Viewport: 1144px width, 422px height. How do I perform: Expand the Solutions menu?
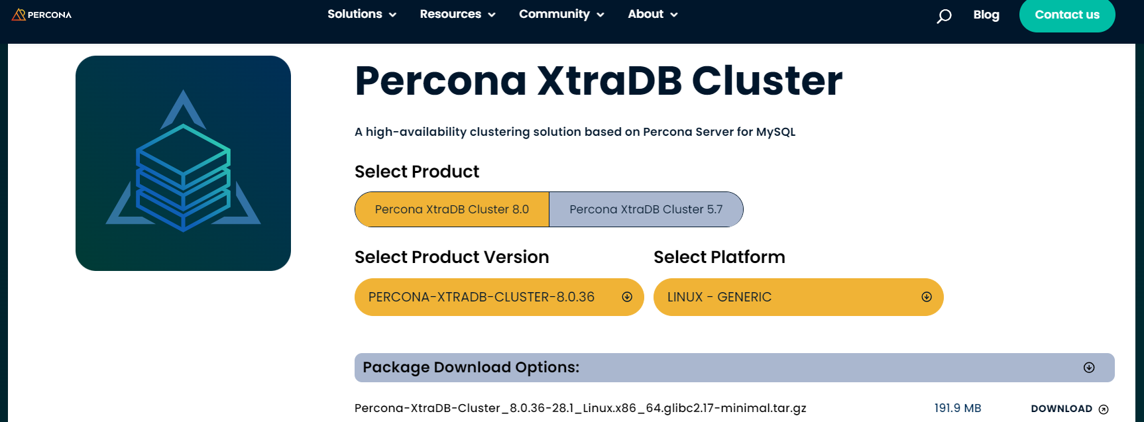click(362, 14)
